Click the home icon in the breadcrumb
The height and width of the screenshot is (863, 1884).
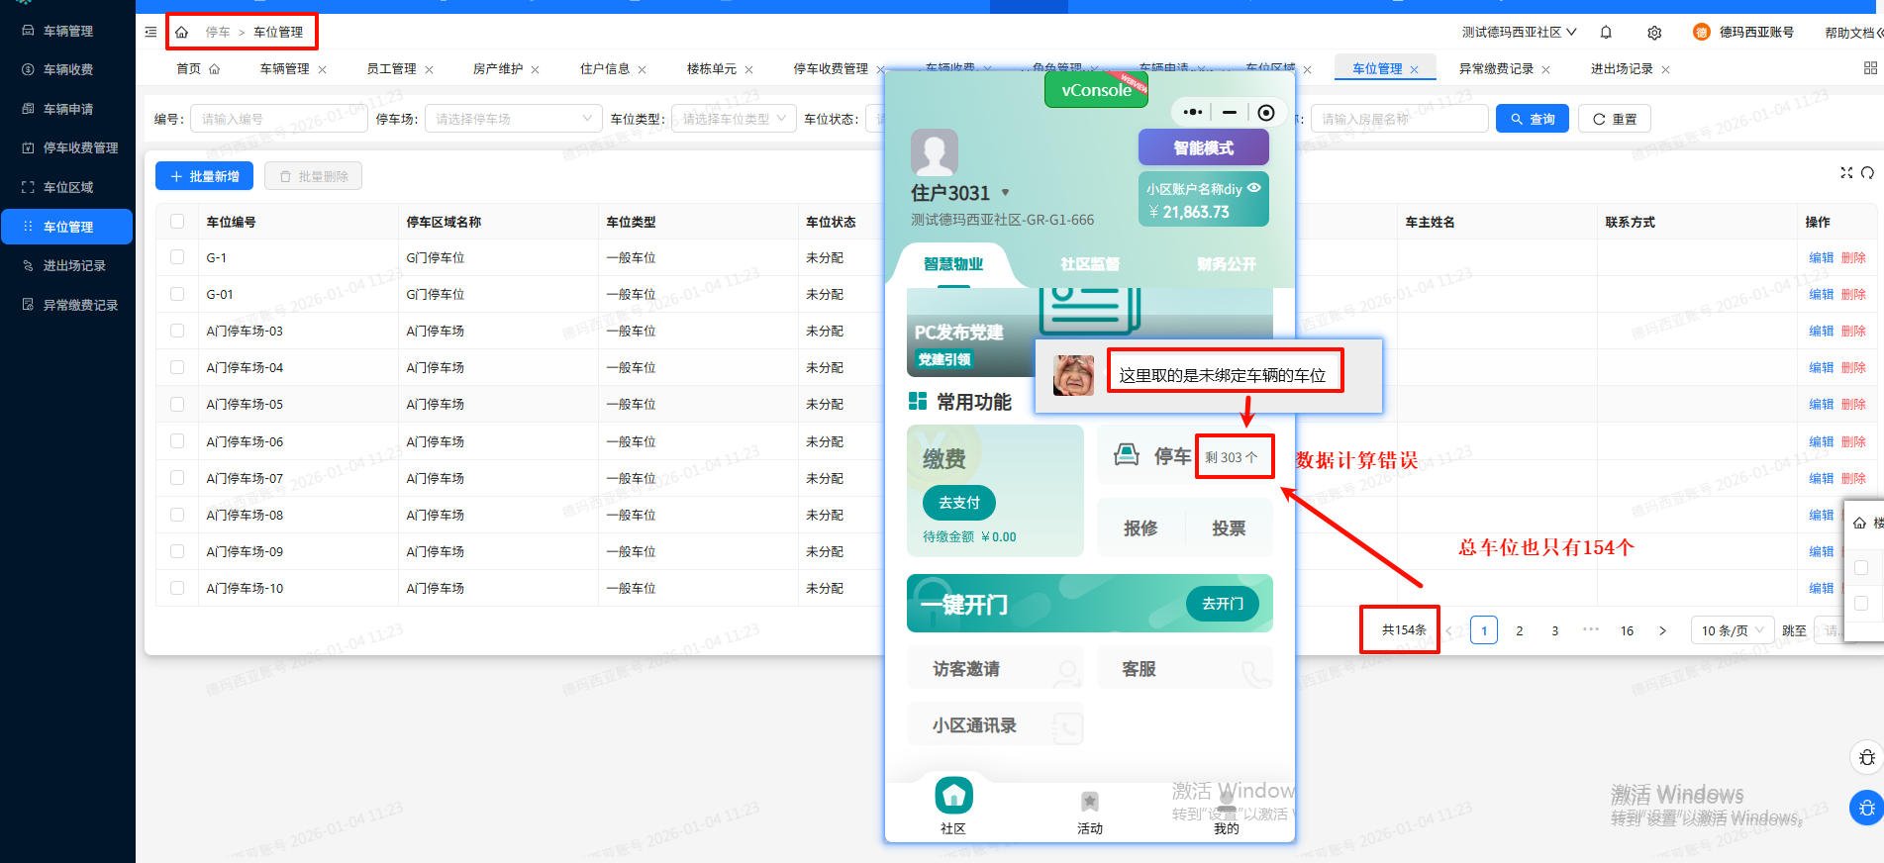(182, 33)
